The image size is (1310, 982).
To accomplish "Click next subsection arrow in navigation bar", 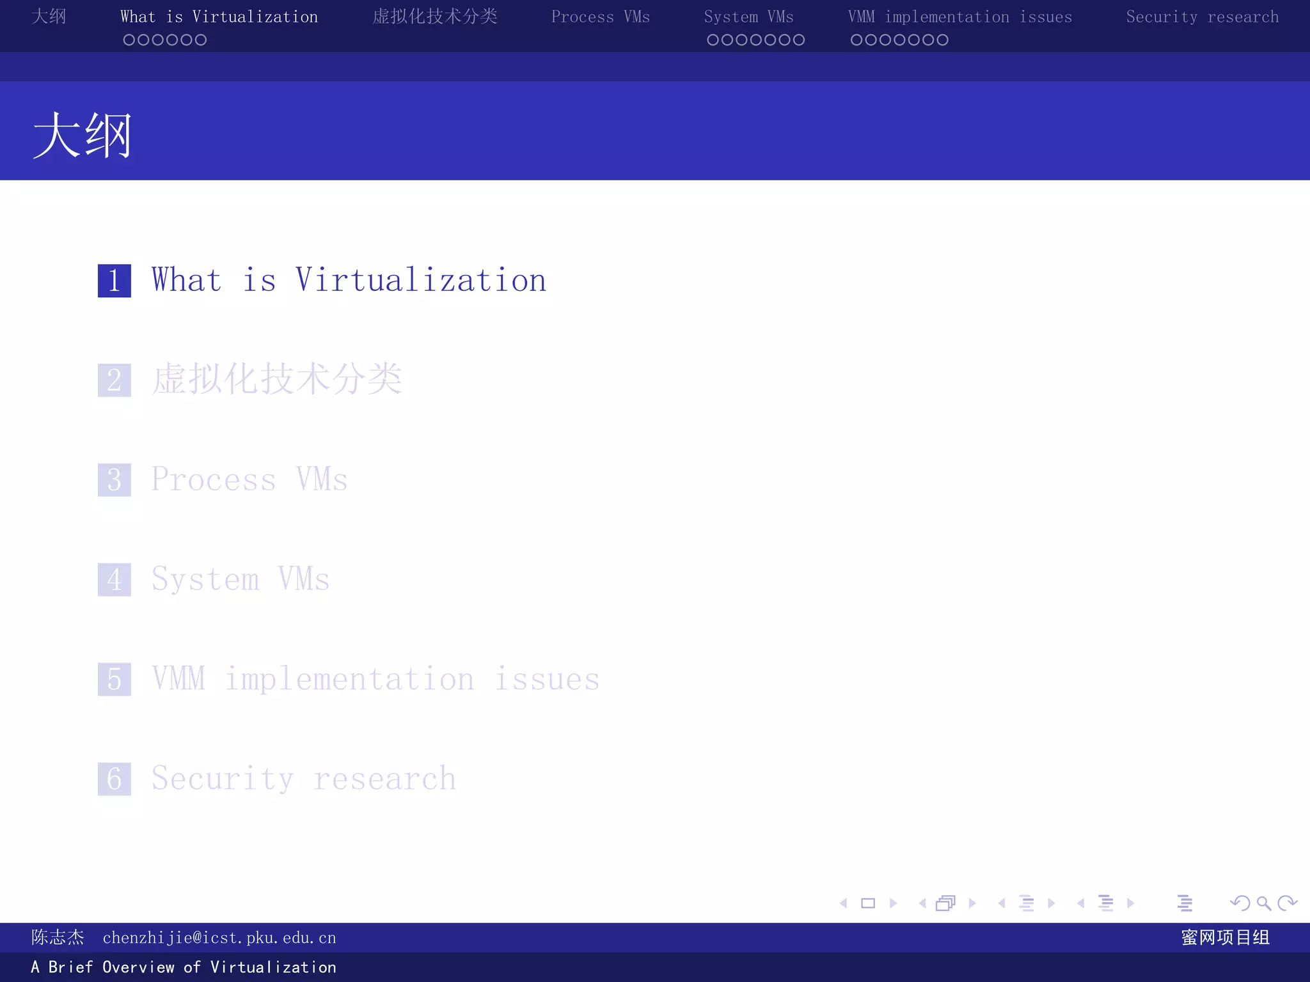I will [x=1051, y=903].
